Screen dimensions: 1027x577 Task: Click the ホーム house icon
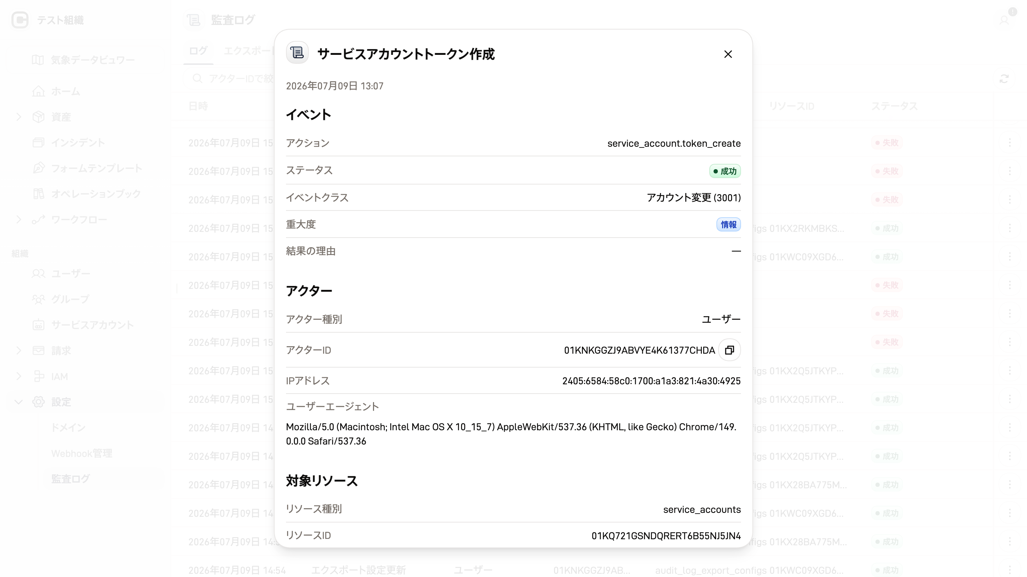coord(38,91)
